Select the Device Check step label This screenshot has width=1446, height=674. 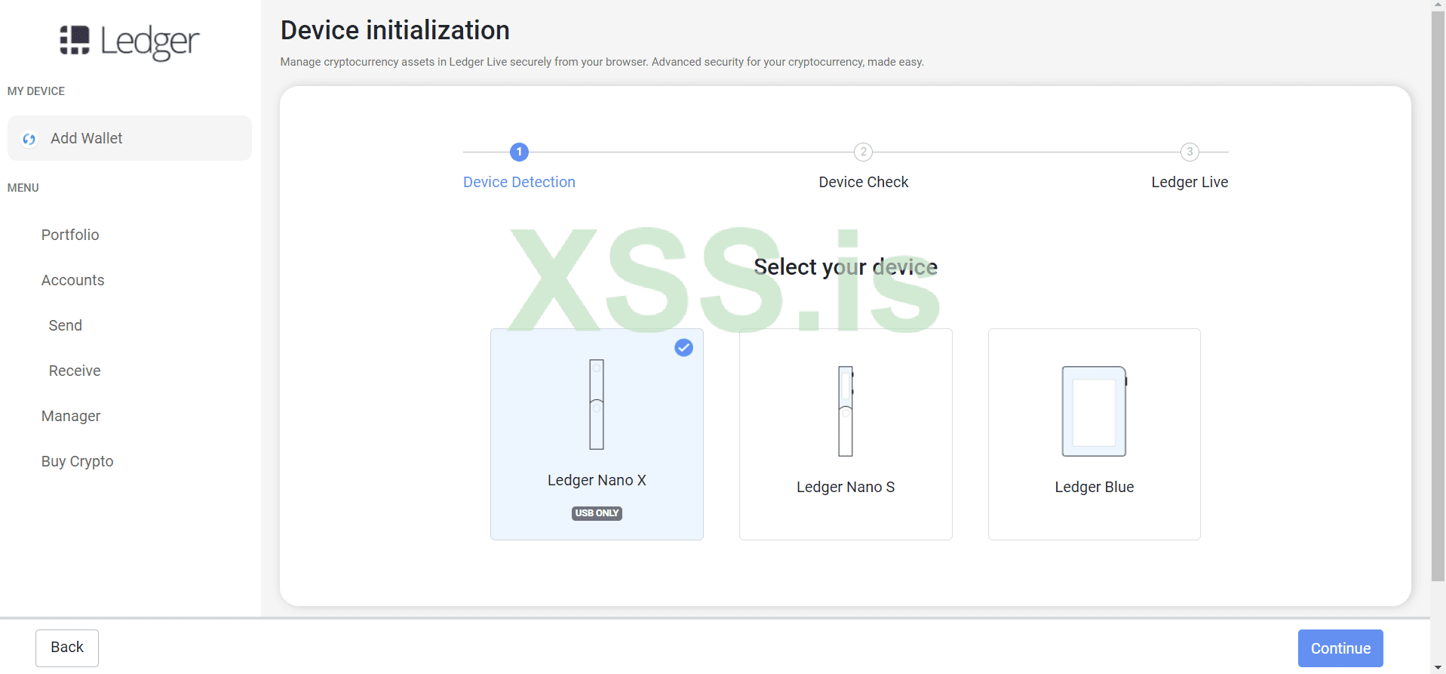pos(864,182)
